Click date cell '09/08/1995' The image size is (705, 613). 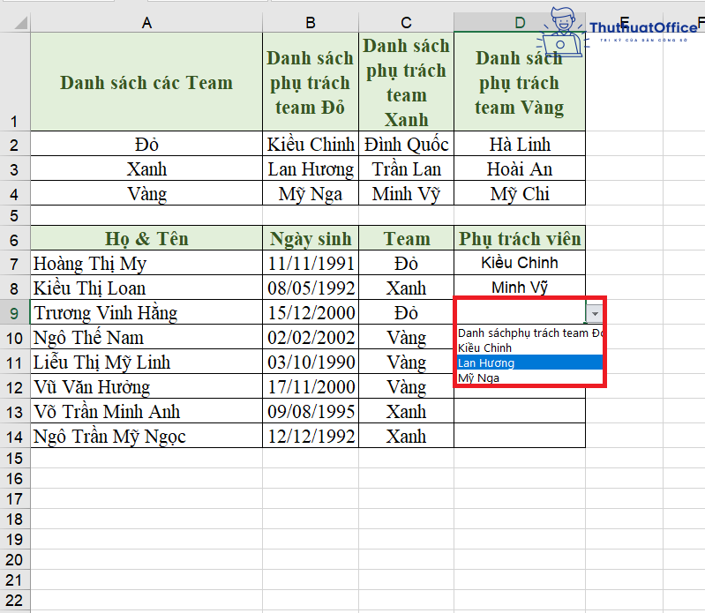coord(311,411)
